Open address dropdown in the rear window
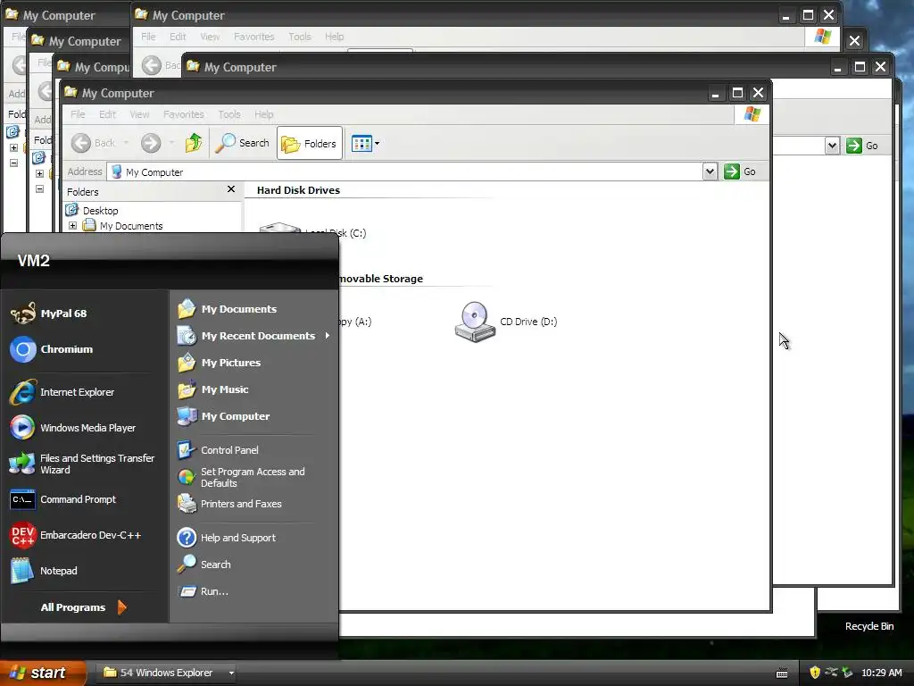 pos(833,146)
